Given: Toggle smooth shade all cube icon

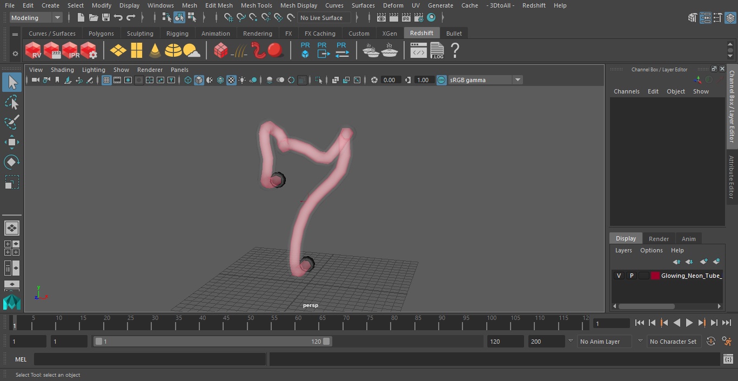Looking at the screenshot, I should (199, 80).
